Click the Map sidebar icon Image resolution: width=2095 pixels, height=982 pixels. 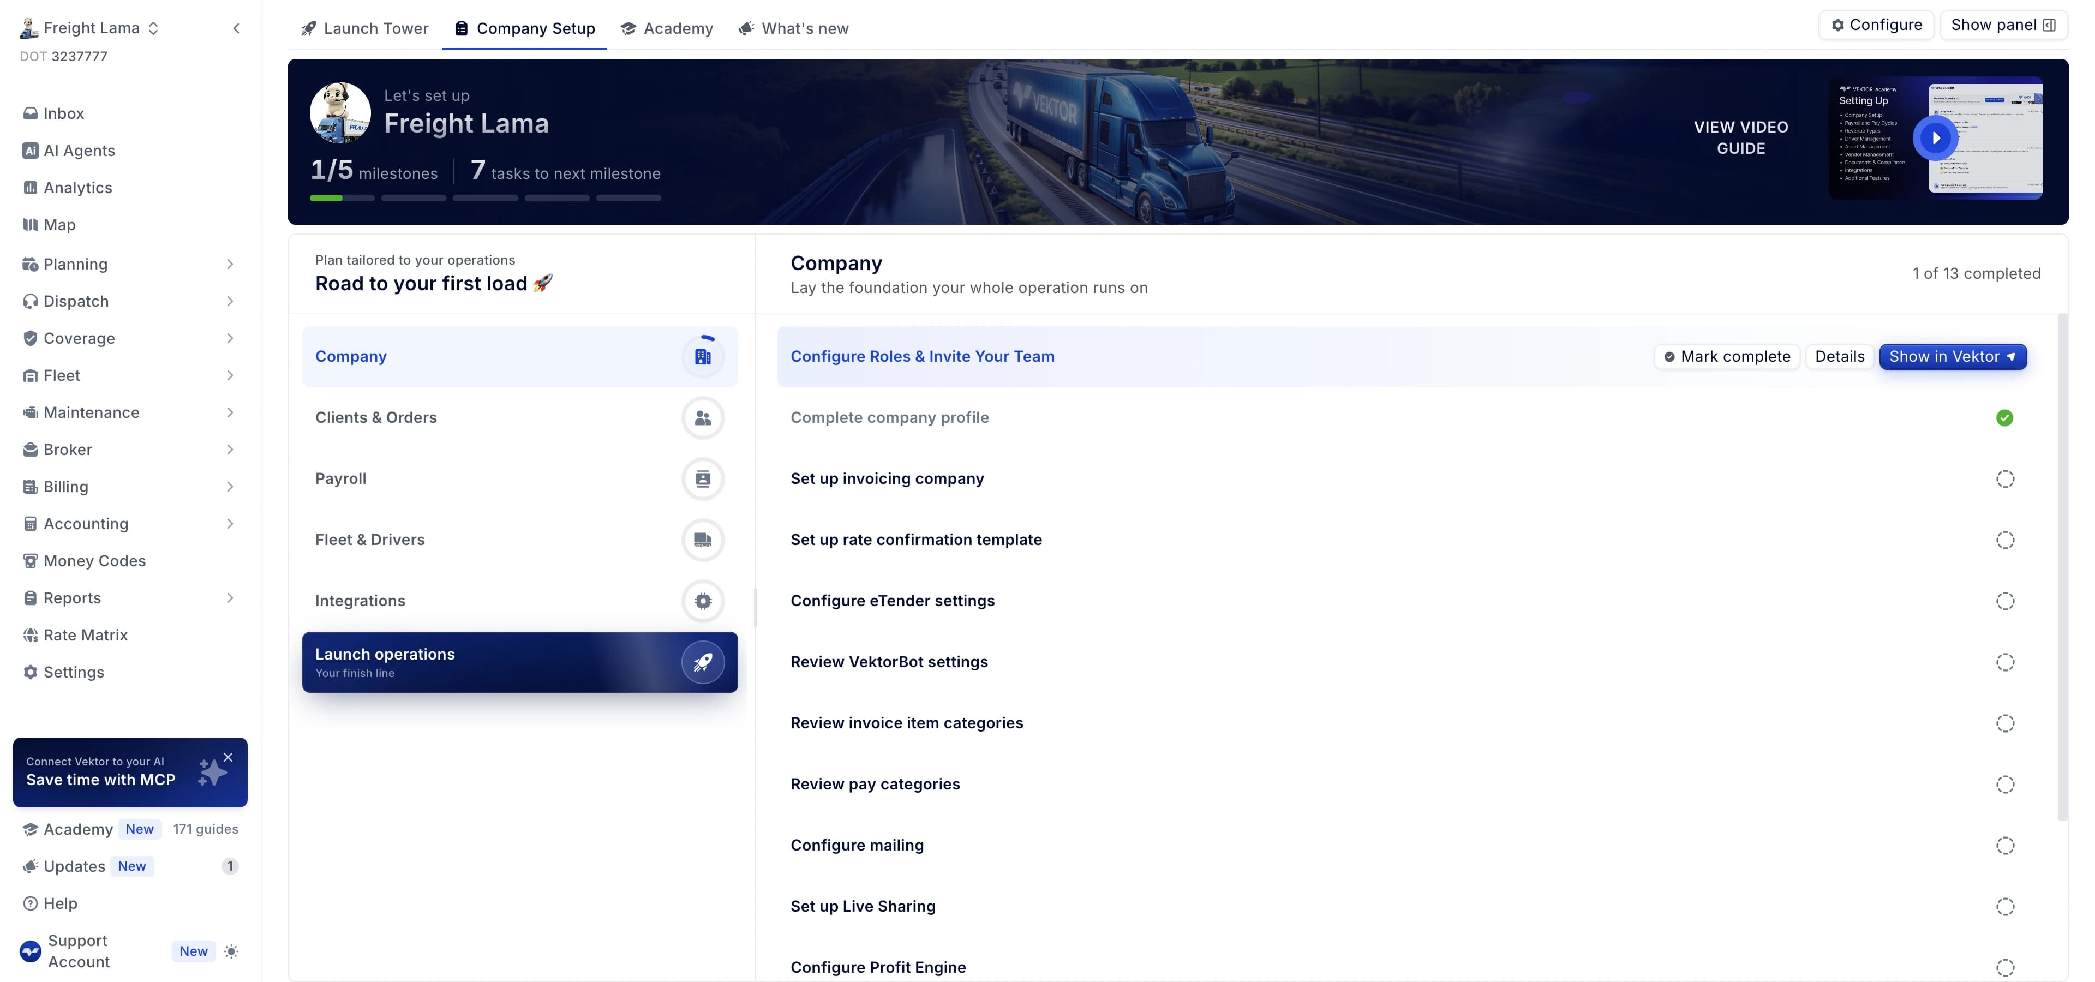click(30, 224)
